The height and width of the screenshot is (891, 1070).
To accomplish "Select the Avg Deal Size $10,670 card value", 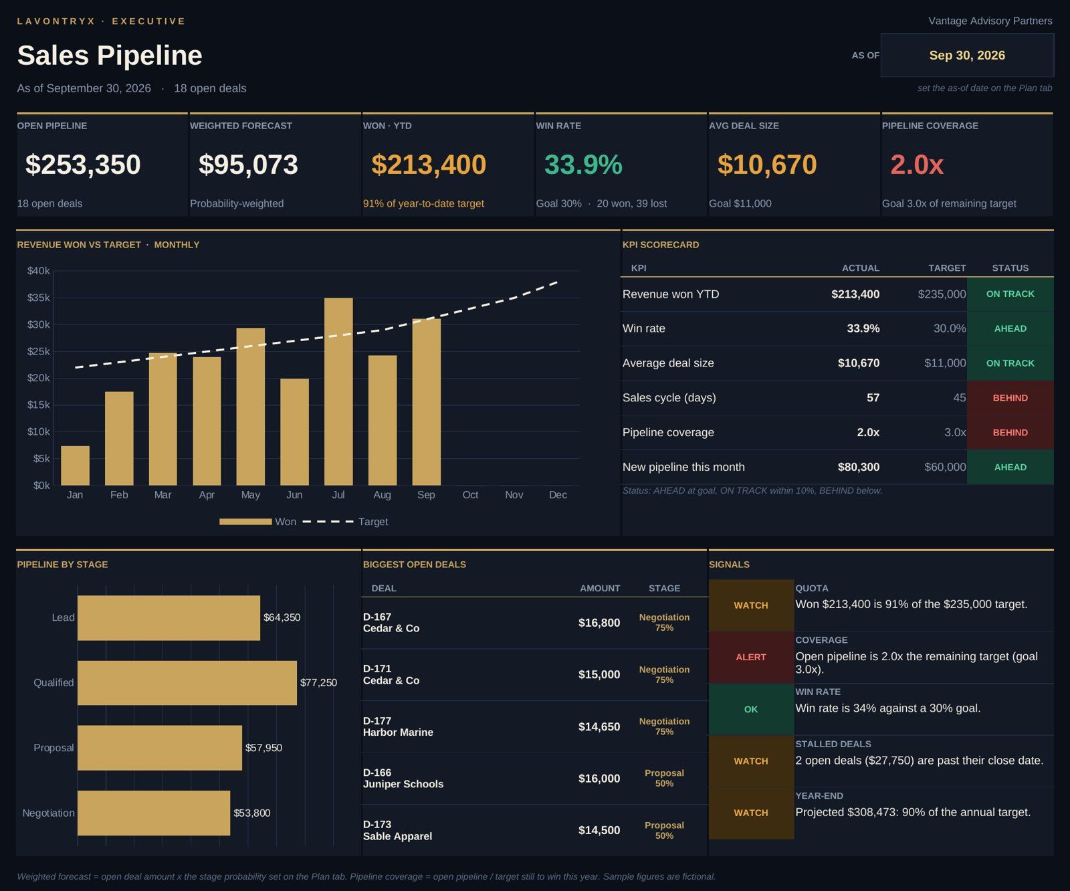I will click(x=767, y=165).
